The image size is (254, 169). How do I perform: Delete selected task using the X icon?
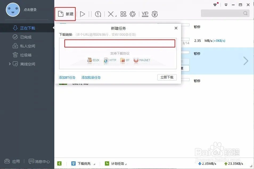111,14
